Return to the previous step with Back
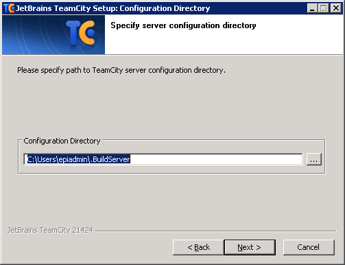The image size is (345, 265). [198, 247]
